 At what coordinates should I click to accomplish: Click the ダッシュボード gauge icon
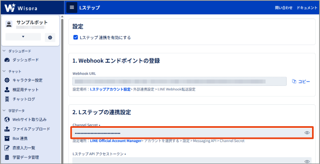(x=7, y=60)
